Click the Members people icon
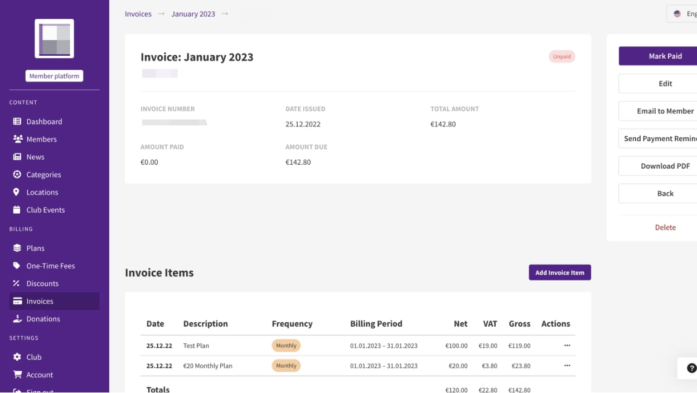 tap(17, 139)
